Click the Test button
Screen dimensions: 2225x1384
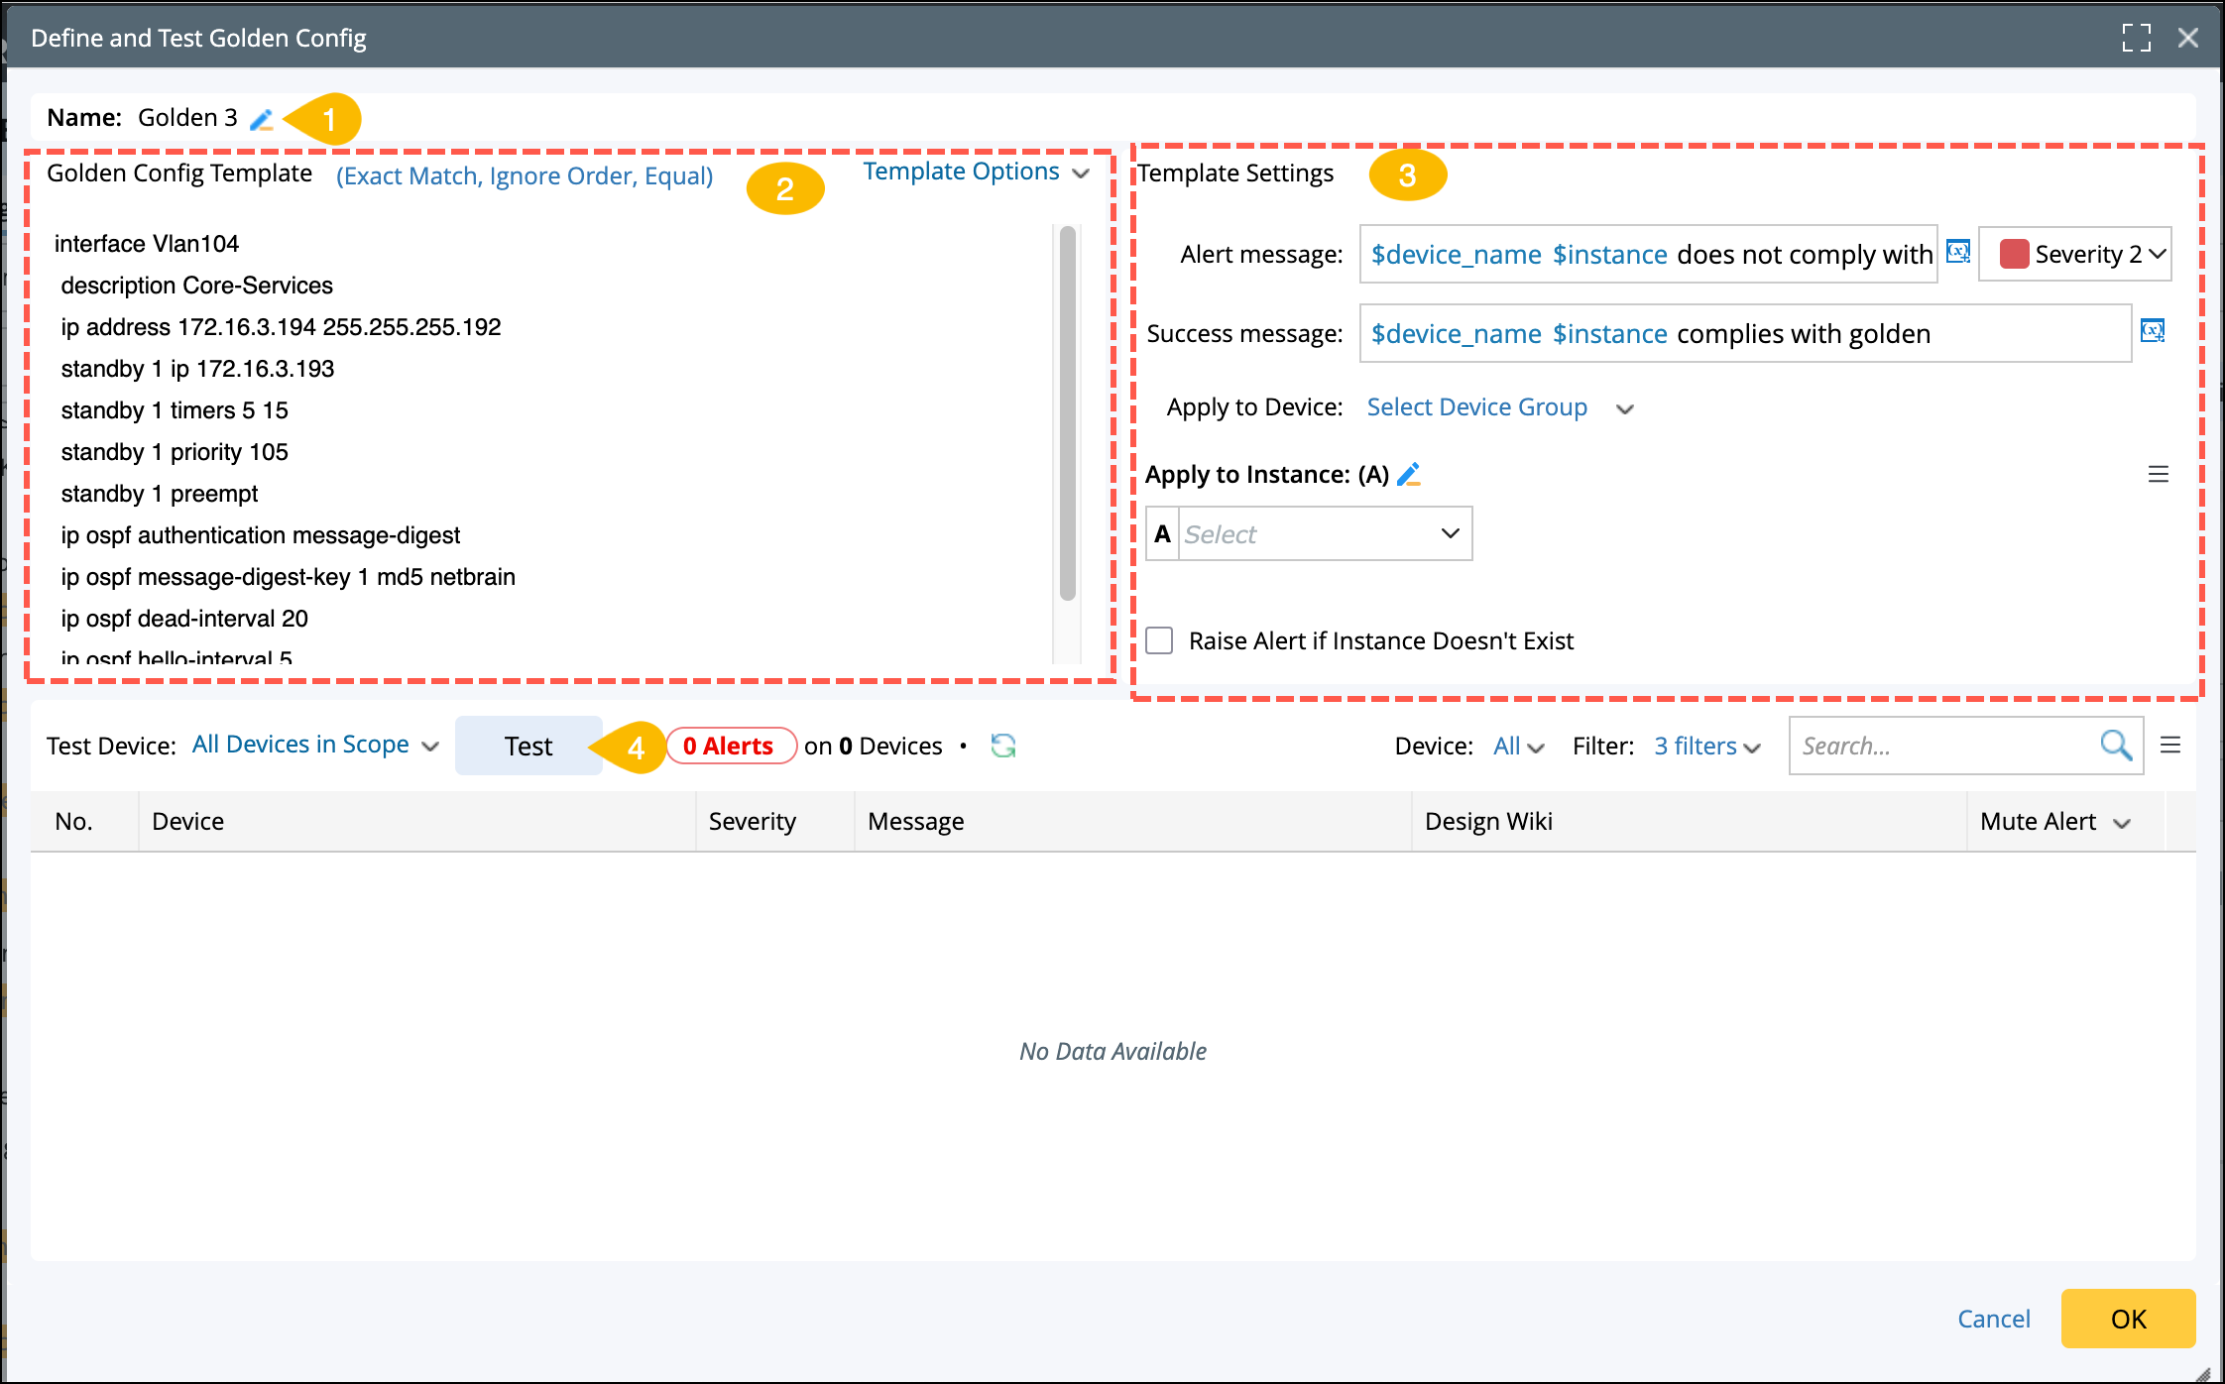(527, 746)
